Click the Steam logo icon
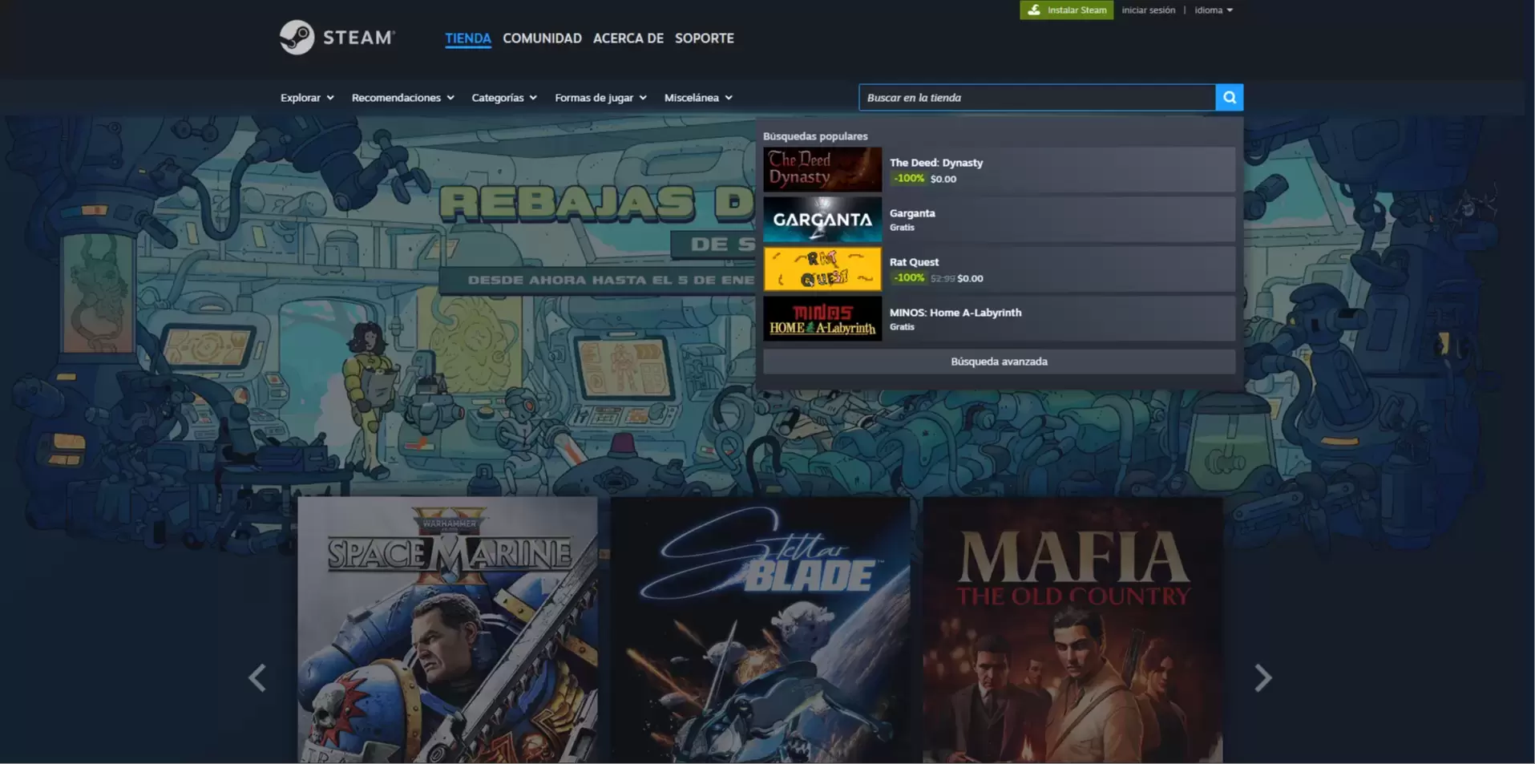Image resolution: width=1535 pixels, height=764 pixels. 297,38
